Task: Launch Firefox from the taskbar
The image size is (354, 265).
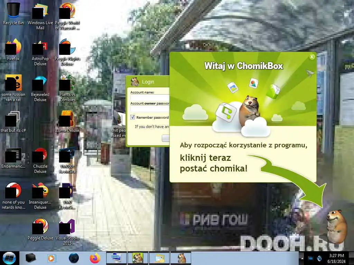Action: coord(95,258)
